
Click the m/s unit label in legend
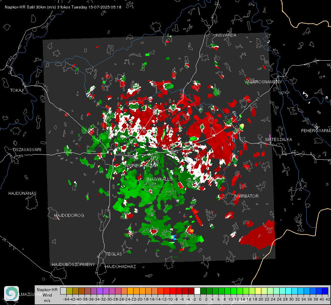pos(47,301)
